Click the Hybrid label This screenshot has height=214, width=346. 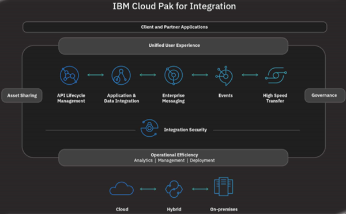(x=174, y=209)
